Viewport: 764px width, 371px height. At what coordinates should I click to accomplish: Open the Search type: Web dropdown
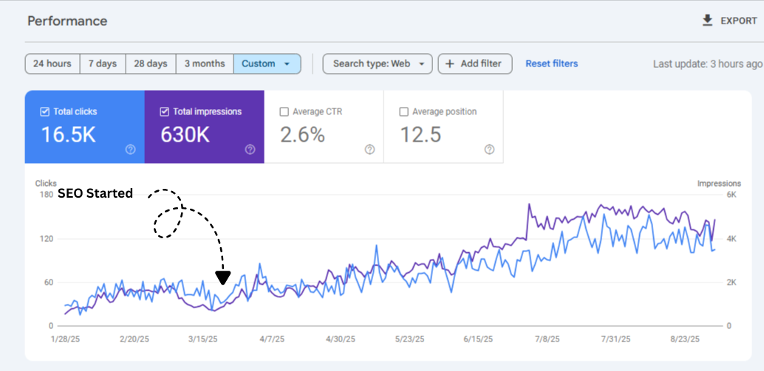tap(378, 64)
